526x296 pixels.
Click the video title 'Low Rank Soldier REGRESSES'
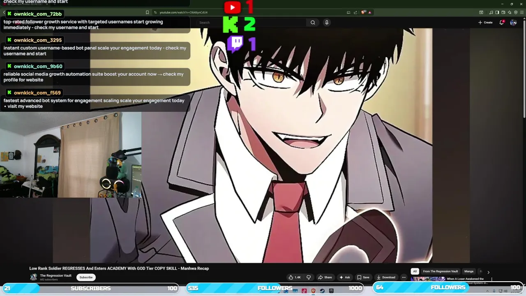pos(119,268)
